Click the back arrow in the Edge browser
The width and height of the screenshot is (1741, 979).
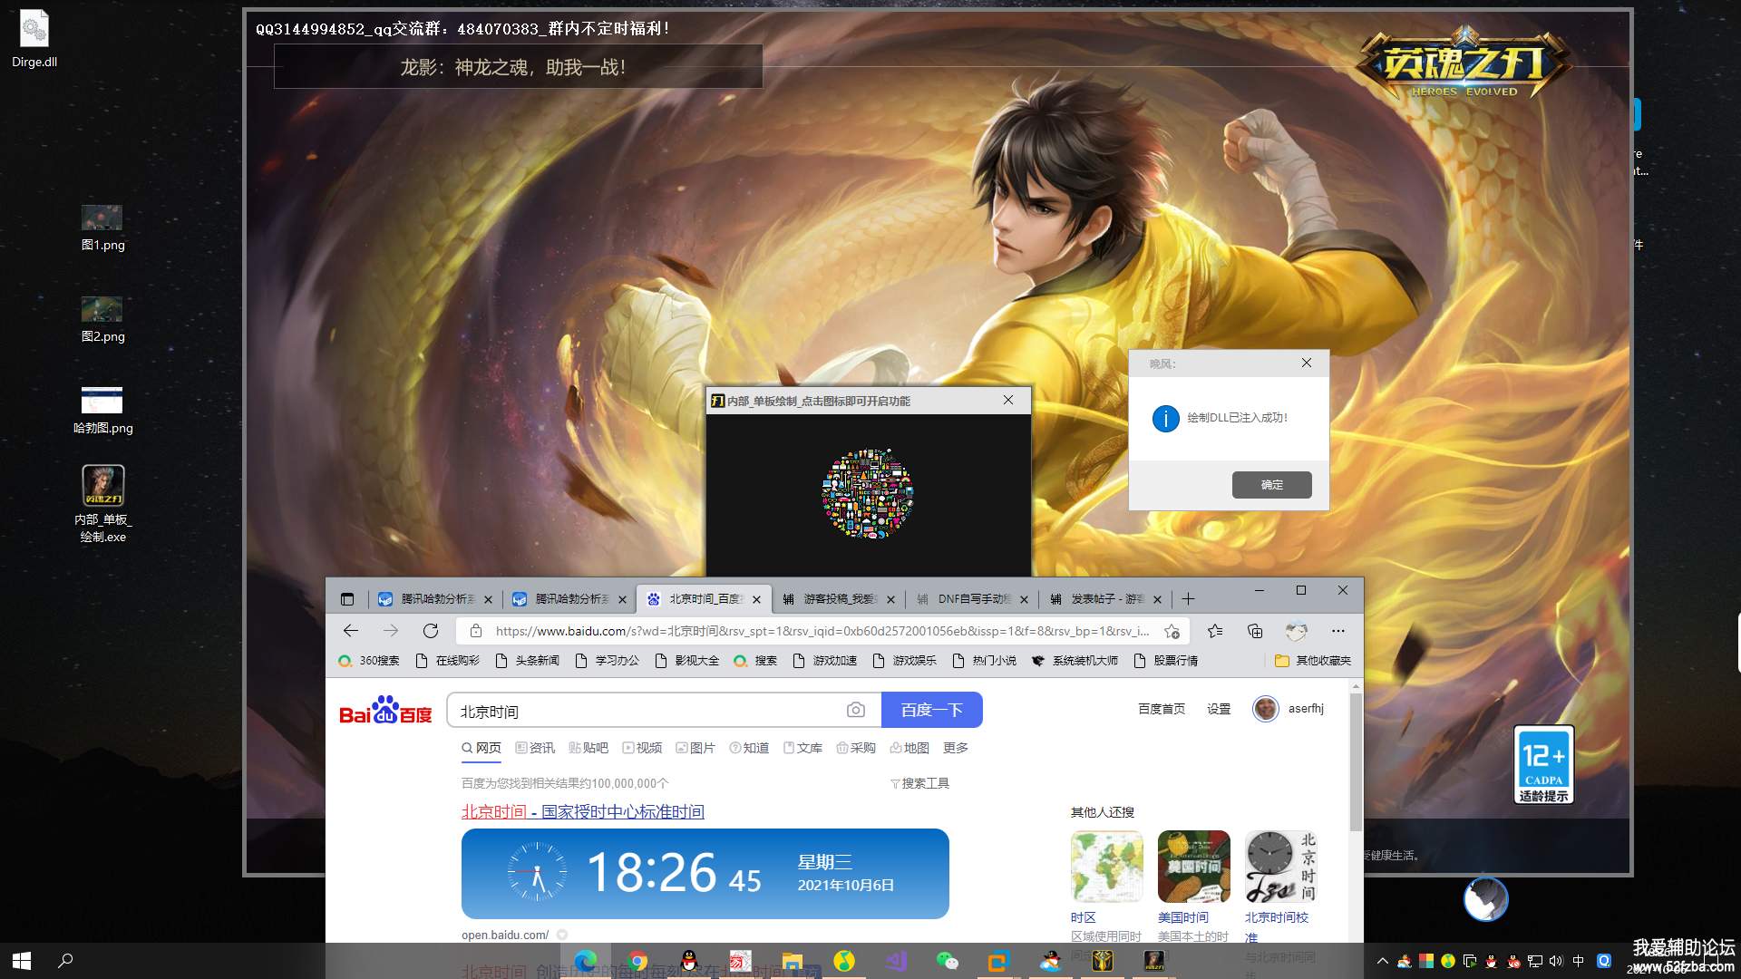[x=351, y=631]
